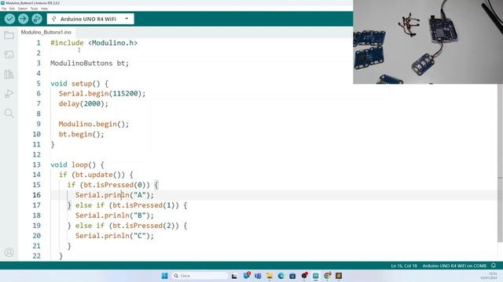Click 'ModulinoButtons bt;' on line 3
503x282 pixels.
click(x=90, y=63)
